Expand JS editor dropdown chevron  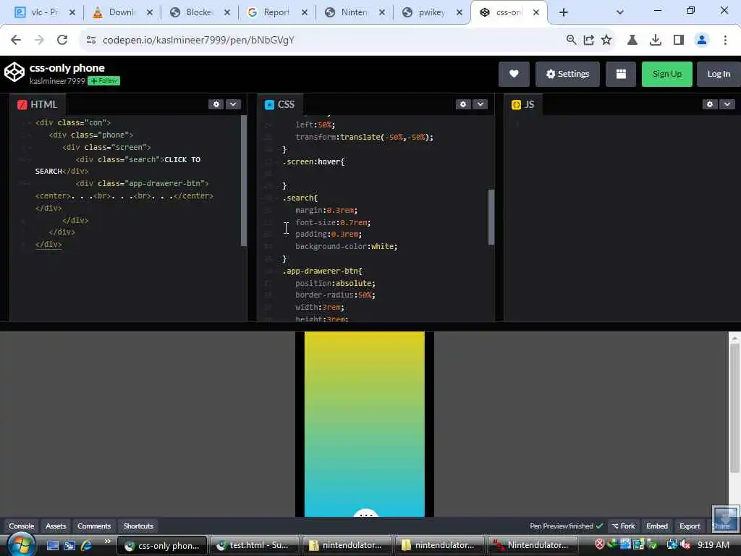point(727,104)
